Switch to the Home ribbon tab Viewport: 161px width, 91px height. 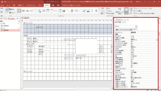click(x=8, y=5)
